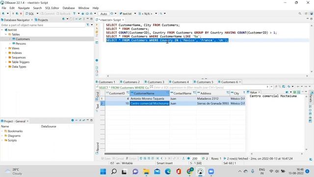
Task: Open Microsoft Edge from taskbar
Action: pos(168,172)
